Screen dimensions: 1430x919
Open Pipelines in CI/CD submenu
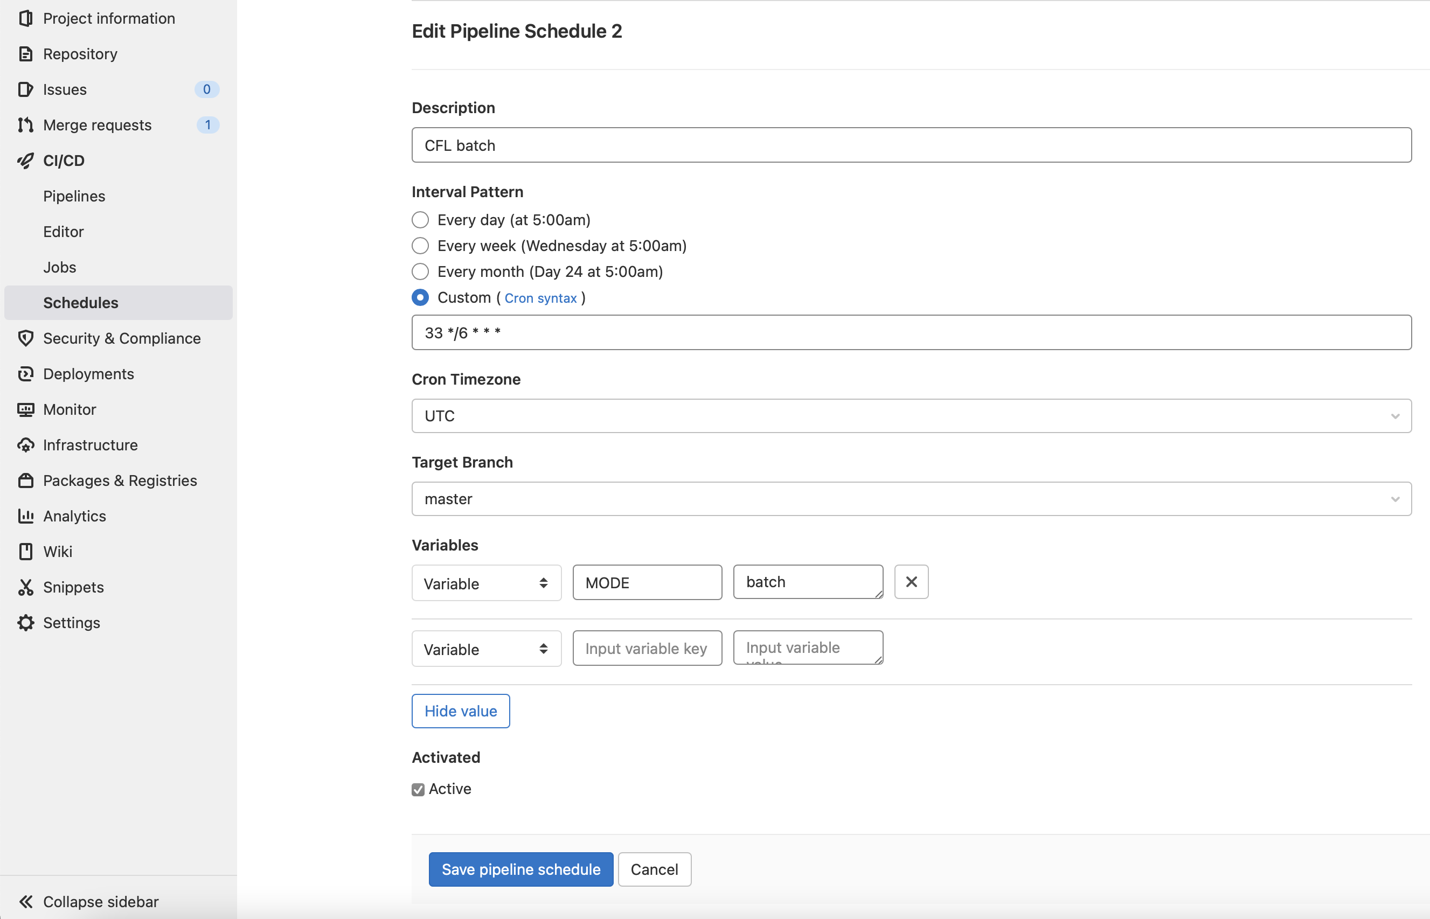(74, 196)
